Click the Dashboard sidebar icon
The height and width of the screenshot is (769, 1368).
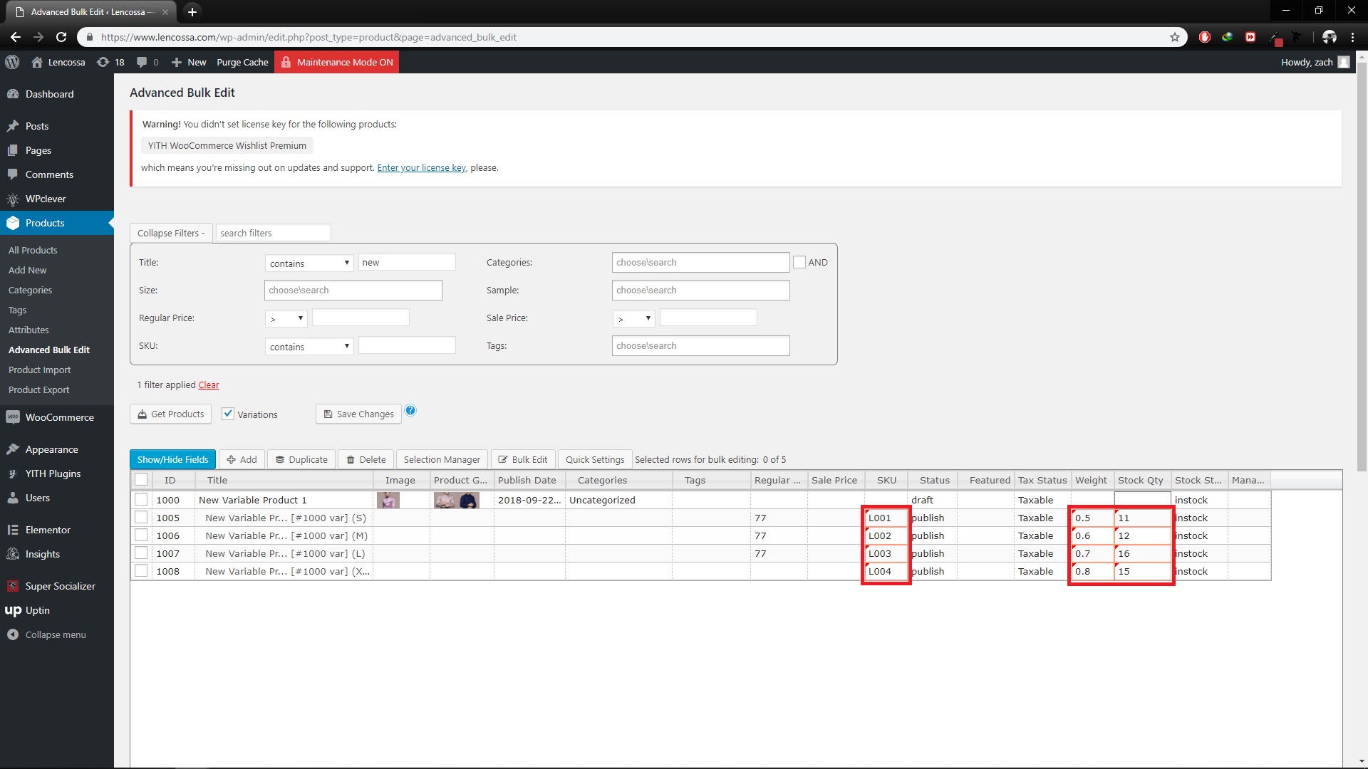[13, 94]
